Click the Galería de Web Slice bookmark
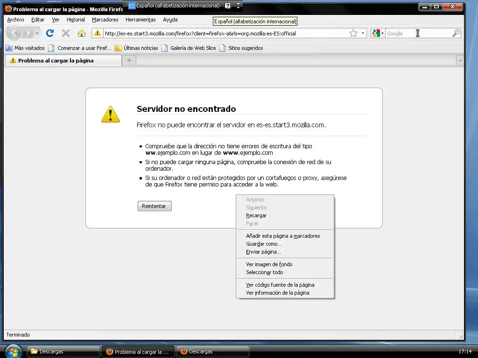Viewport: 478px width, 358px height. tap(189, 48)
